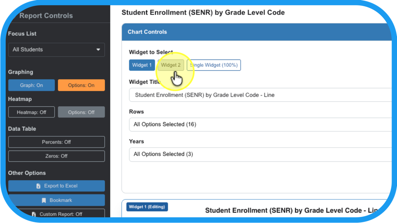Toggle the orange graphing Options: On button
The height and width of the screenshot is (223, 397).
click(x=81, y=85)
